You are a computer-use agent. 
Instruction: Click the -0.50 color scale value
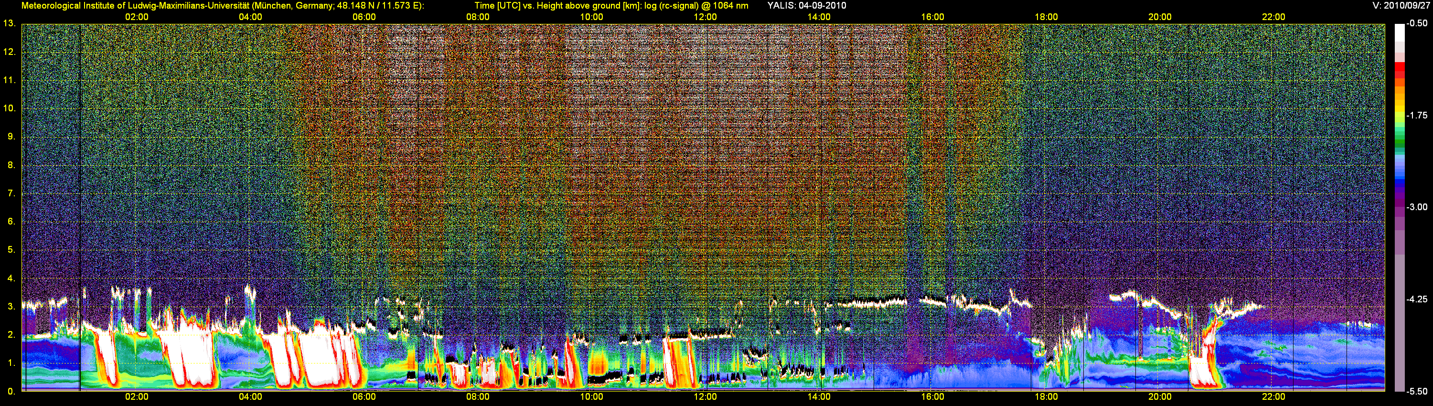click(x=1416, y=23)
